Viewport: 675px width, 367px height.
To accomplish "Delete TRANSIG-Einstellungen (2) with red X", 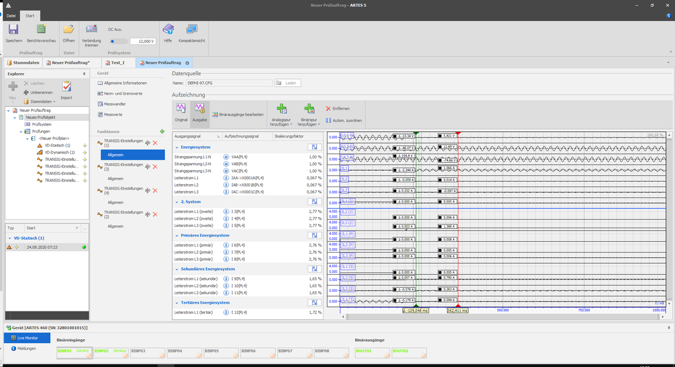I will [155, 214].
